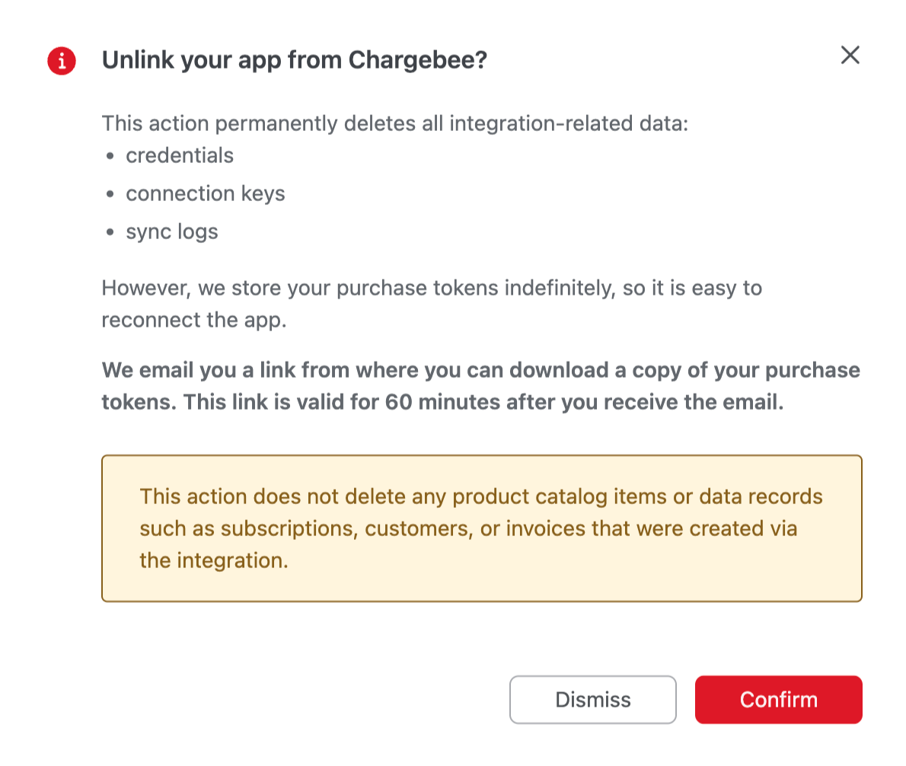Select the 'connection keys' bullet item

click(x=206, y=193)
